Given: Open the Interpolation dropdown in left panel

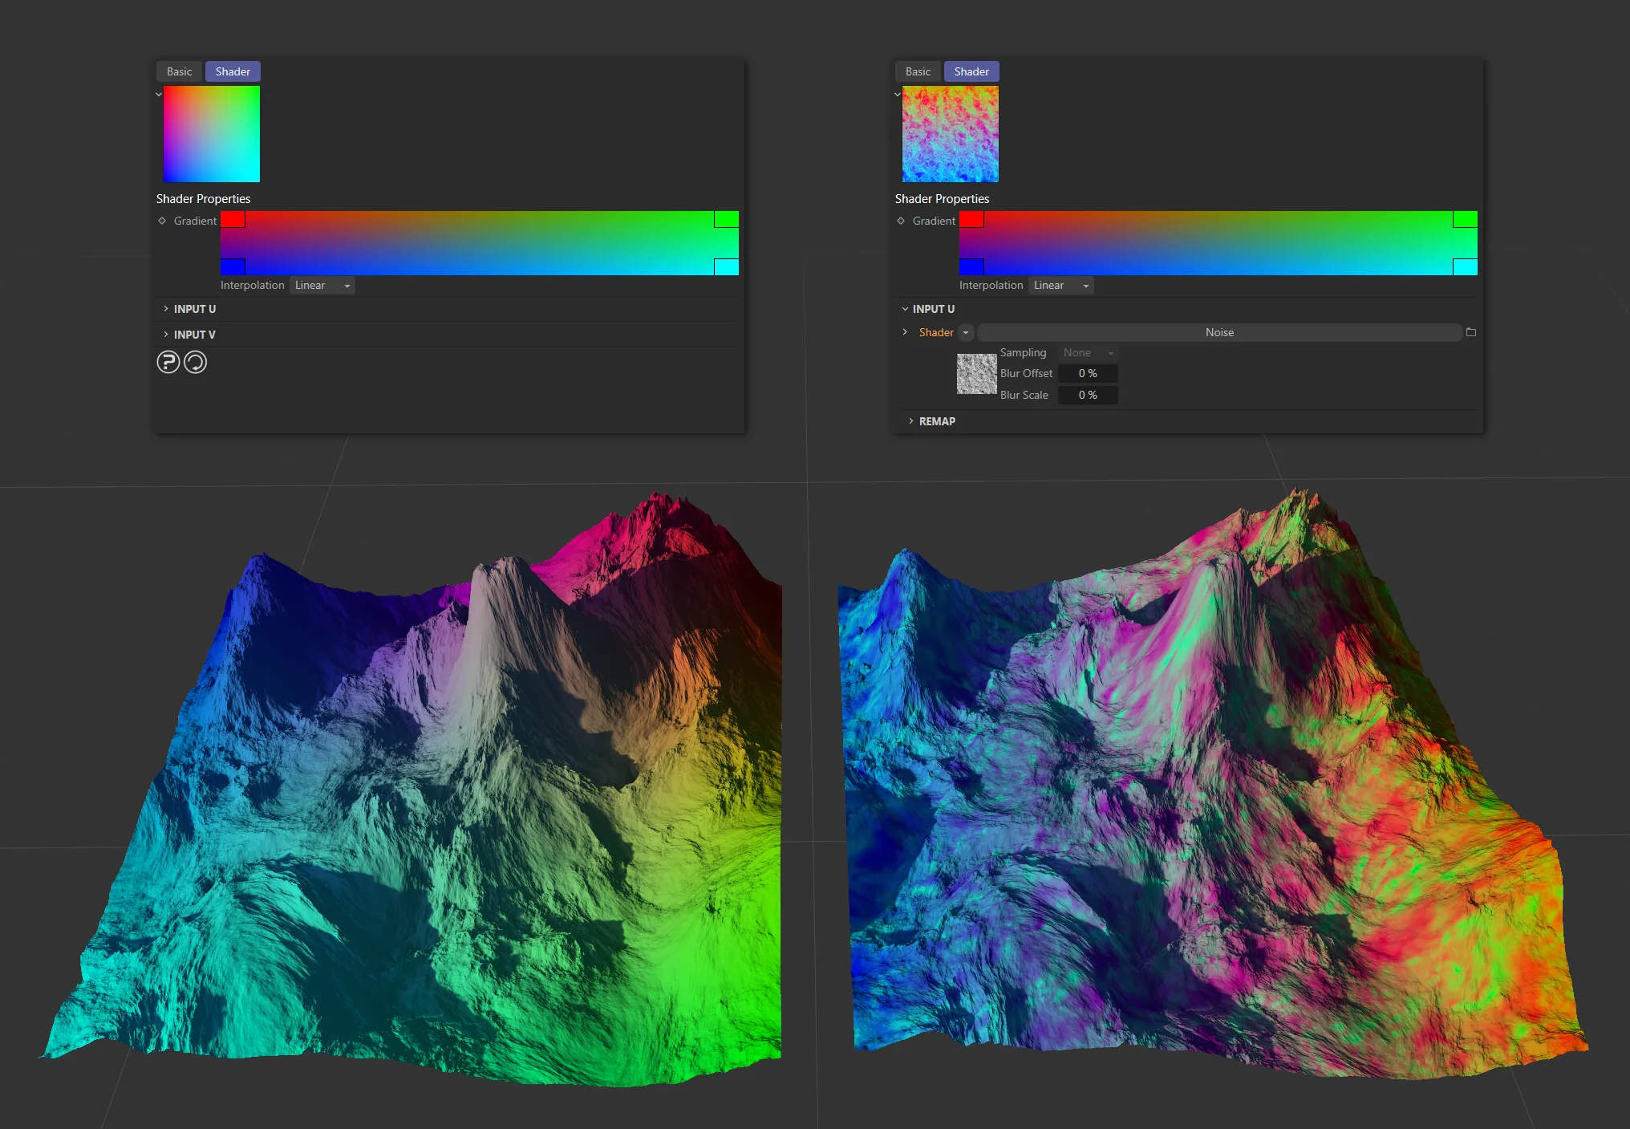Looking at the screenshot, I should pyautogui.click(x=321, y=285).
